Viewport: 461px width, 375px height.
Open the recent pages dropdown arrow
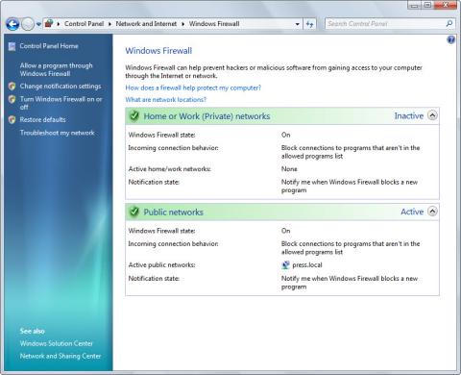tap(38, 24)
